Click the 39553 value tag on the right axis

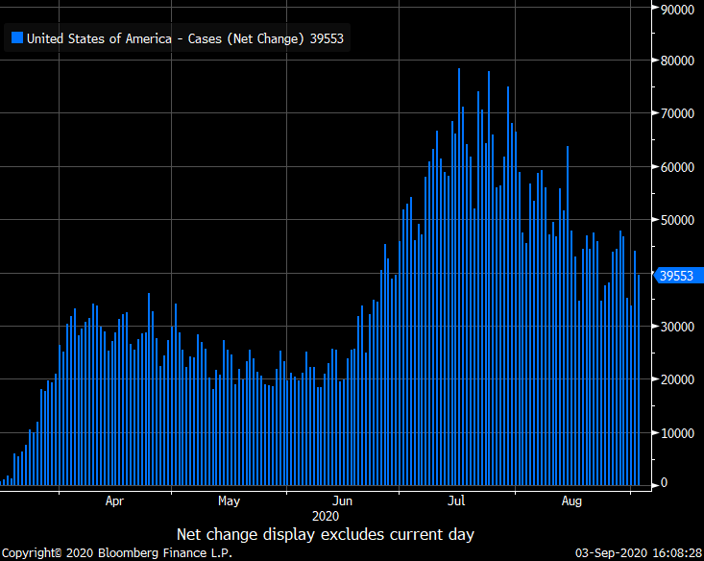678,276
